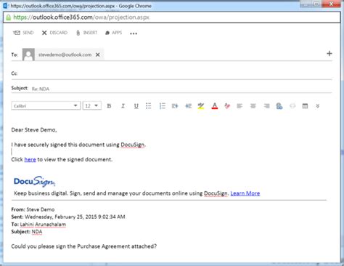Click the name 'Lahini Arunachalam'
The height and width of the screenshot is (266, 344).
43,225
